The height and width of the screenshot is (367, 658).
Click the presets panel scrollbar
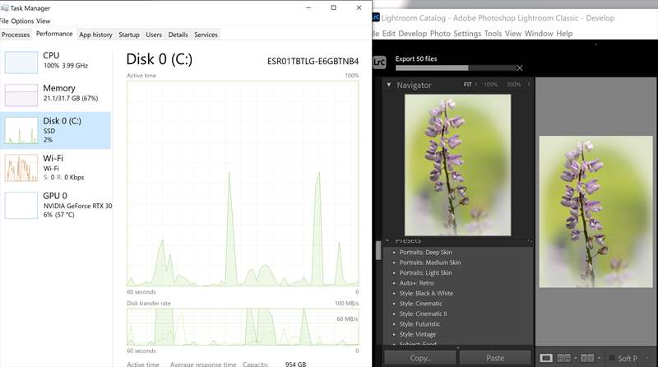[378, 250]
